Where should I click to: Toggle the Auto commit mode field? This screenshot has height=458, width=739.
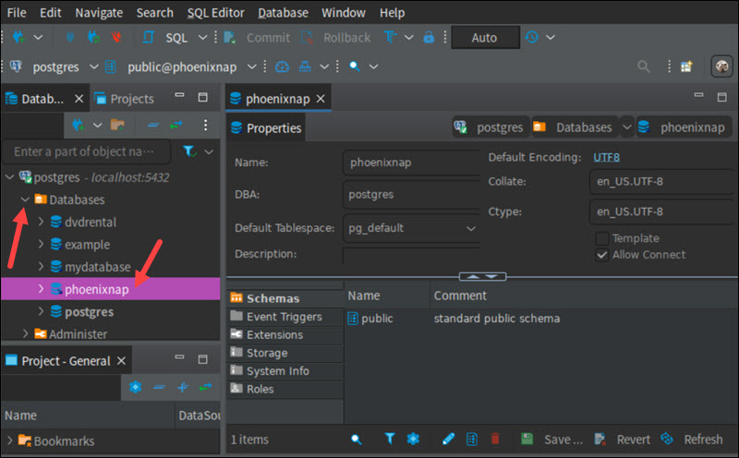[485, 38]
